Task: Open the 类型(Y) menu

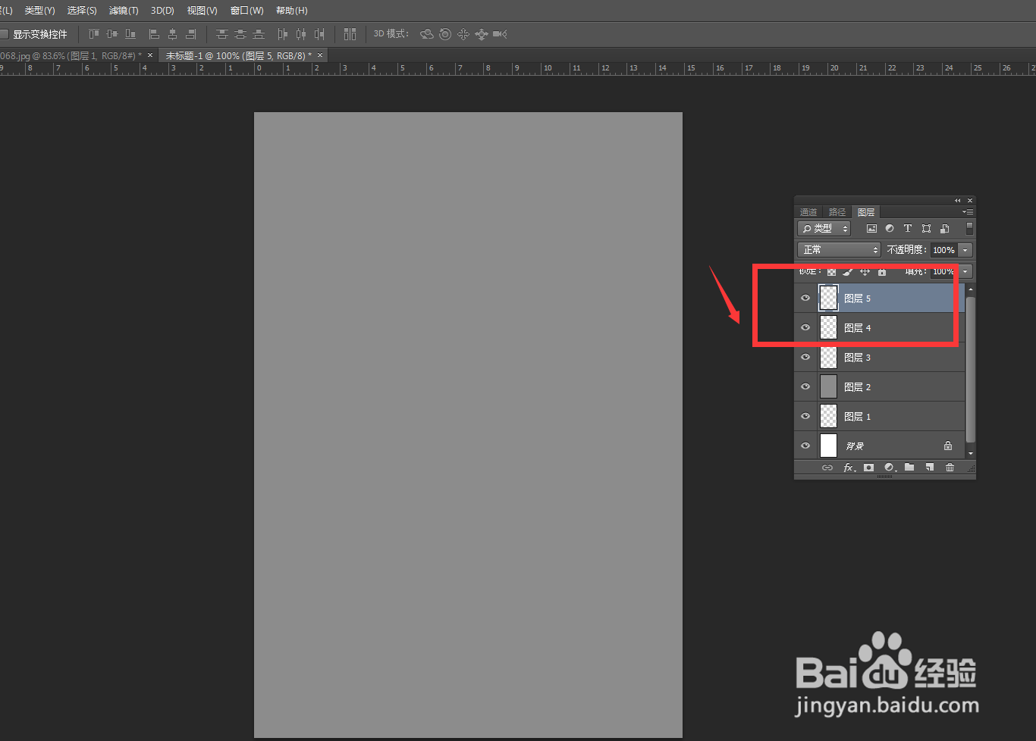Action: point(39,11)
